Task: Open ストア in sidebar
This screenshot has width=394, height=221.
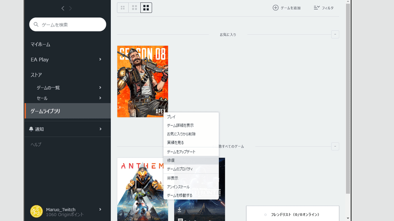Action: (x=36, y=75)
